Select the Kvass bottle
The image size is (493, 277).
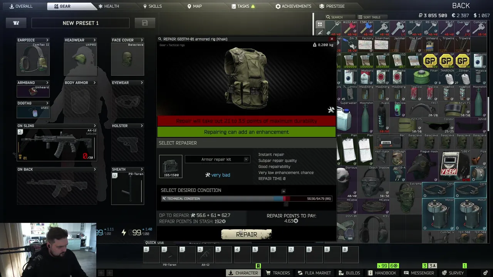pos(382,117)
